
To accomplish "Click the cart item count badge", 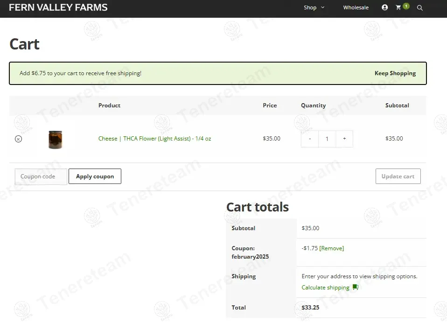I will coord(406,6).
